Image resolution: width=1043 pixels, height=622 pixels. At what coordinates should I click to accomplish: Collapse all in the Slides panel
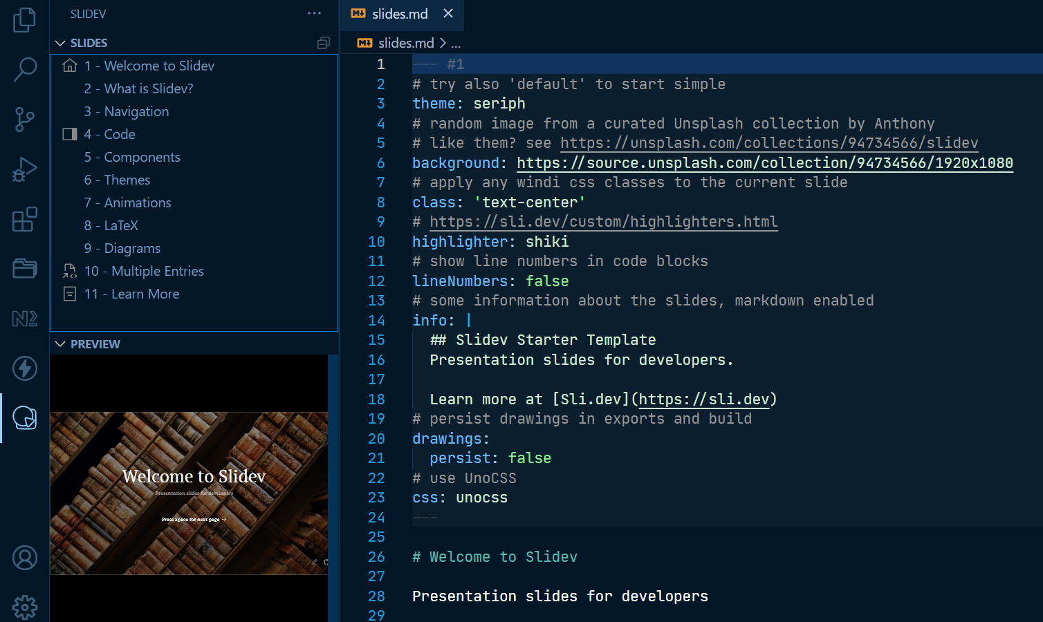(323, 43)
